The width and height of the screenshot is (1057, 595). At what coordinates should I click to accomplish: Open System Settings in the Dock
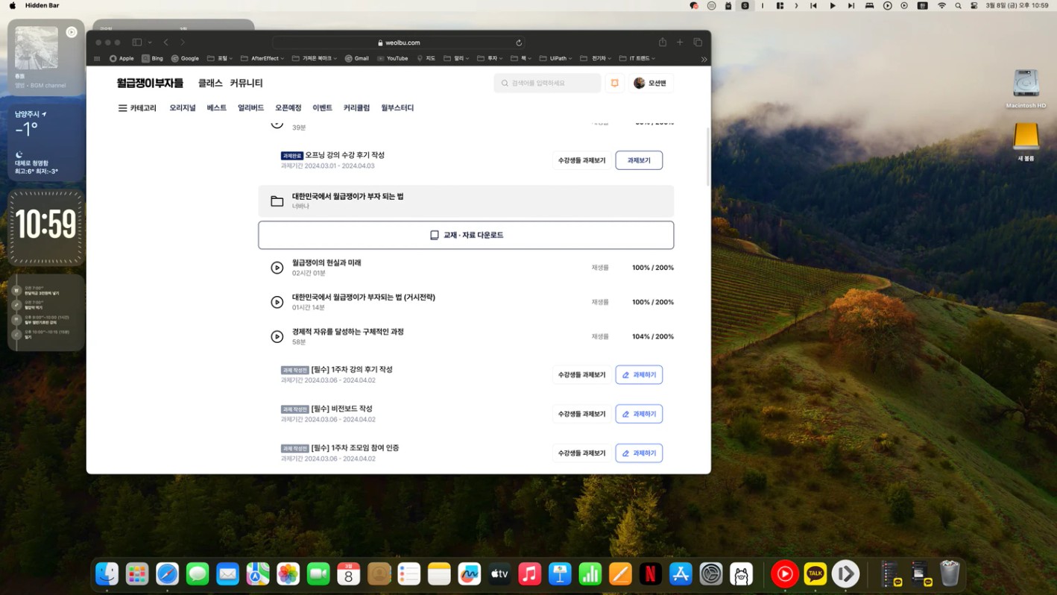[711, 573]
